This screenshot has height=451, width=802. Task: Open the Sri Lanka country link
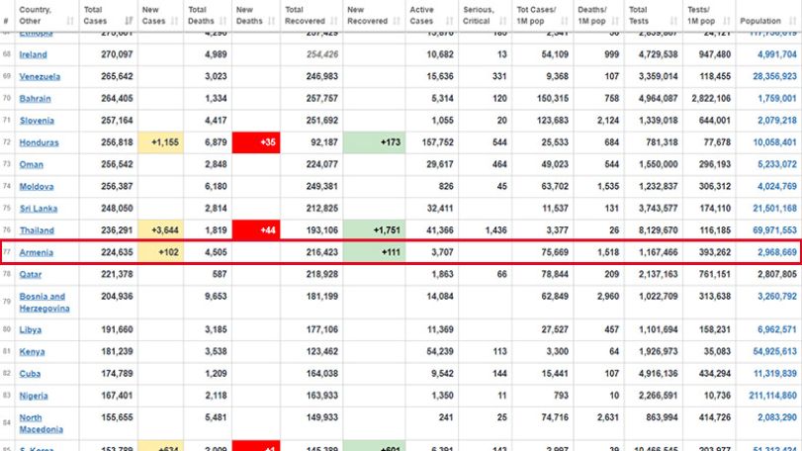(x=39, y=209)
